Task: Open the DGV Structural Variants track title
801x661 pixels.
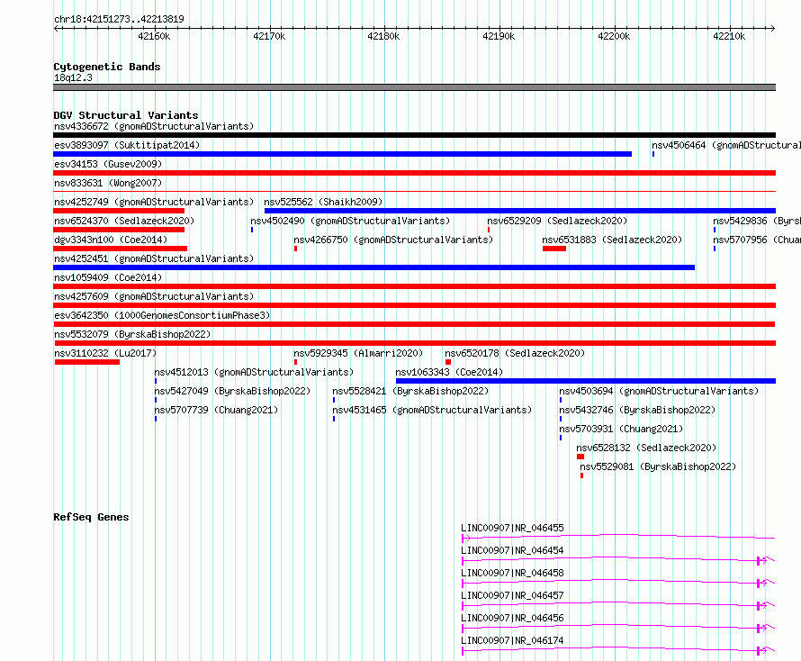Action: click(x=126, y=115)
